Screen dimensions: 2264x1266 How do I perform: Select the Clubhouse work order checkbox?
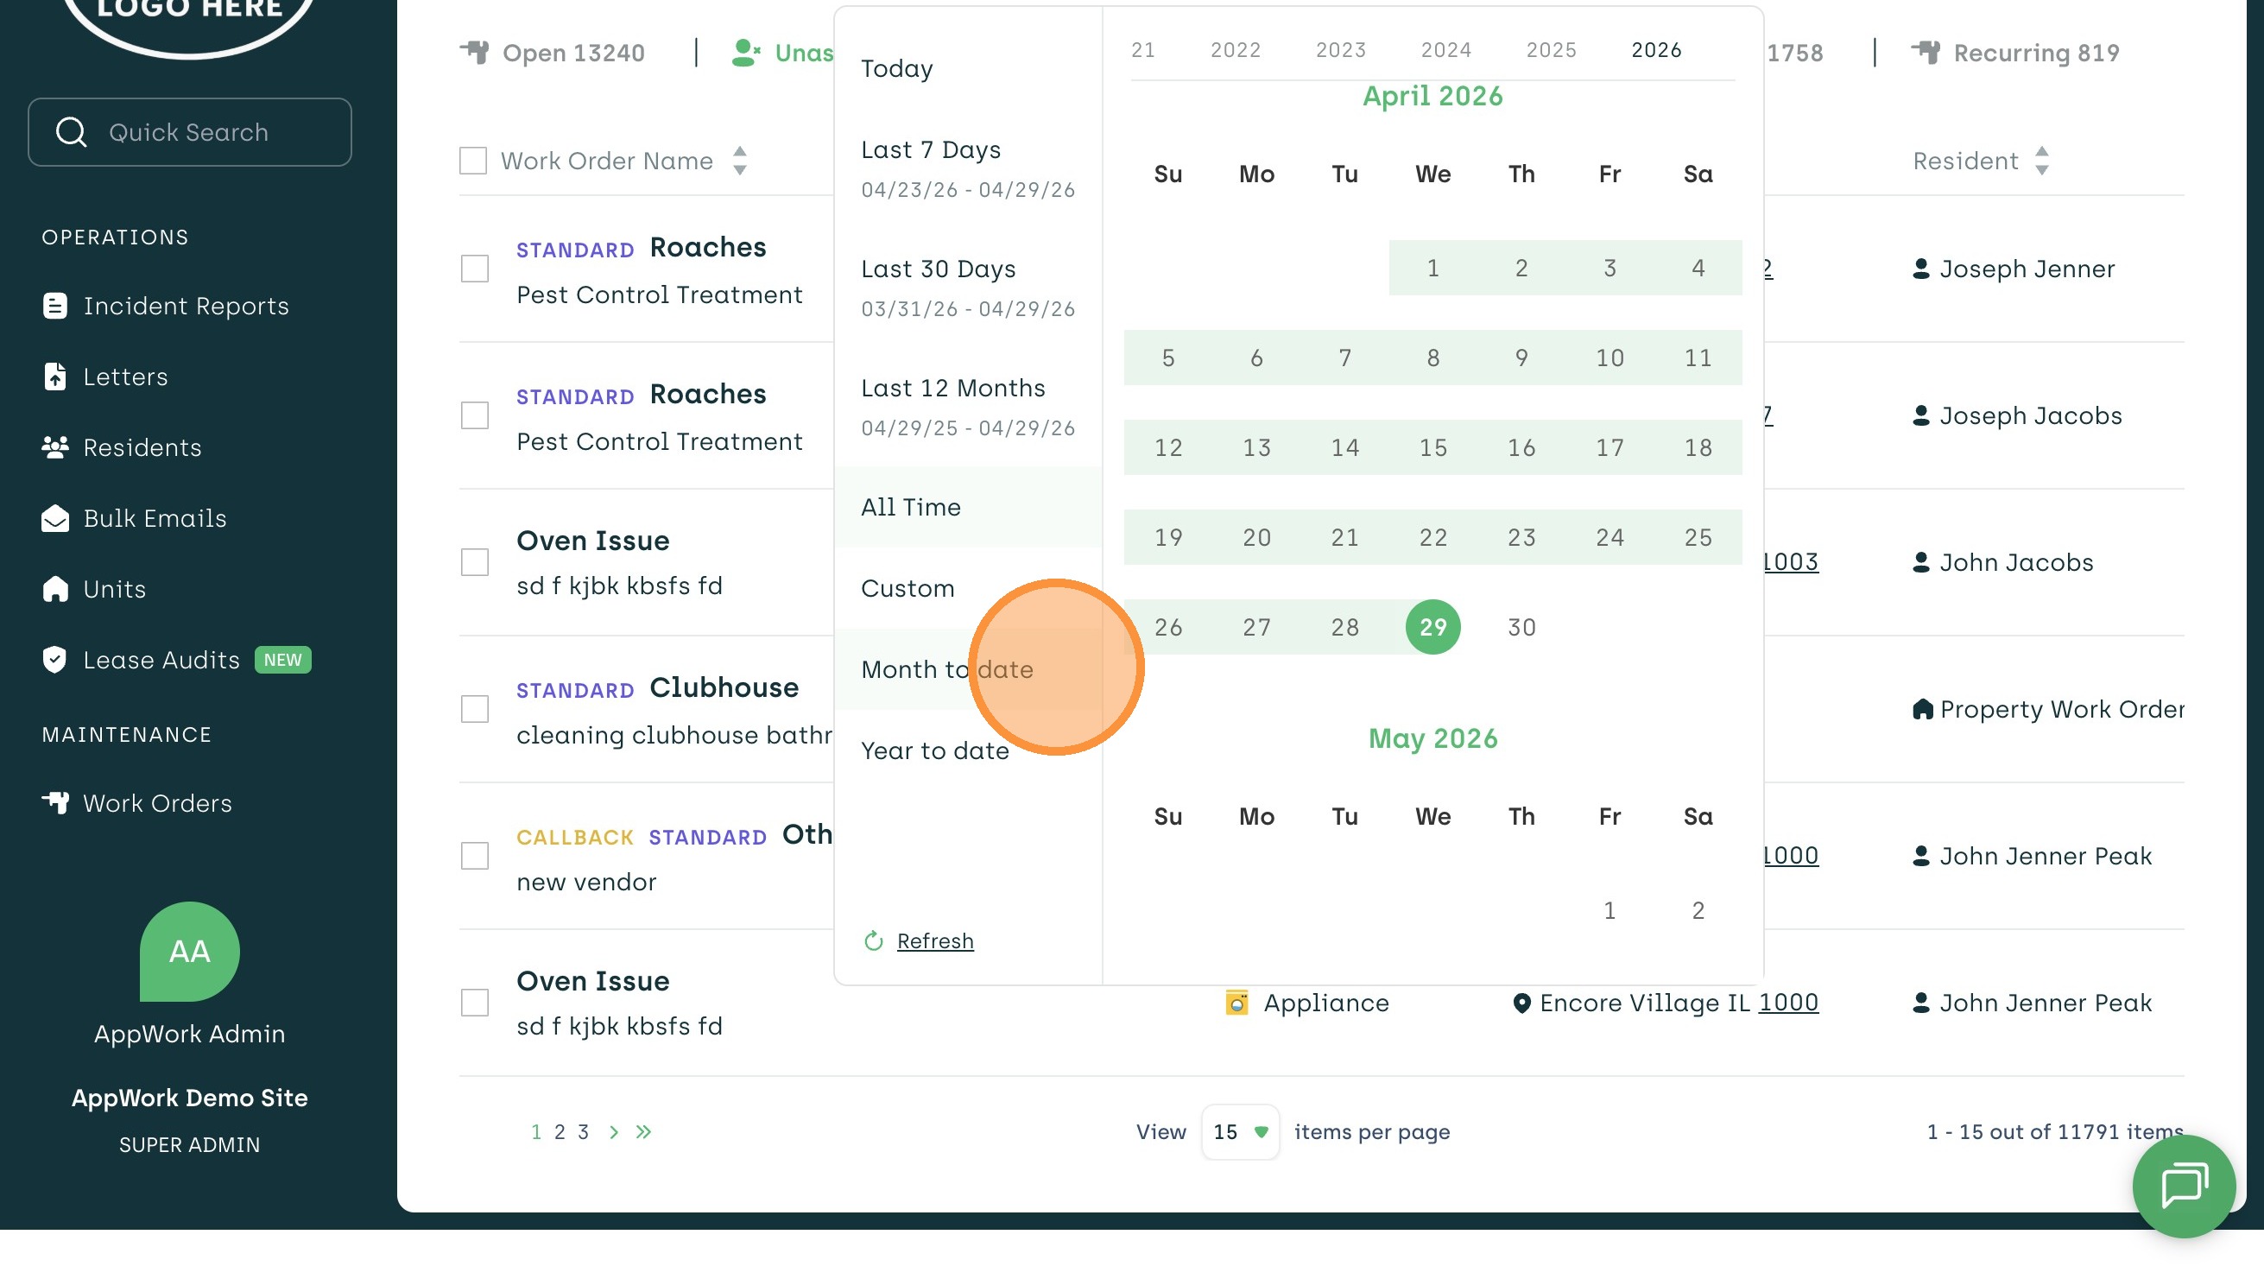(x=475, y=709)
